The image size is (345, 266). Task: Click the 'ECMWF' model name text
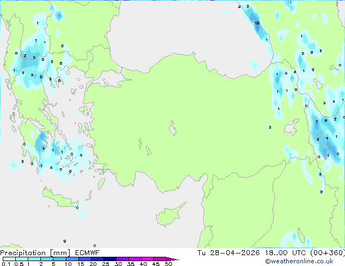pyautogui.click(x=88, y=253)
